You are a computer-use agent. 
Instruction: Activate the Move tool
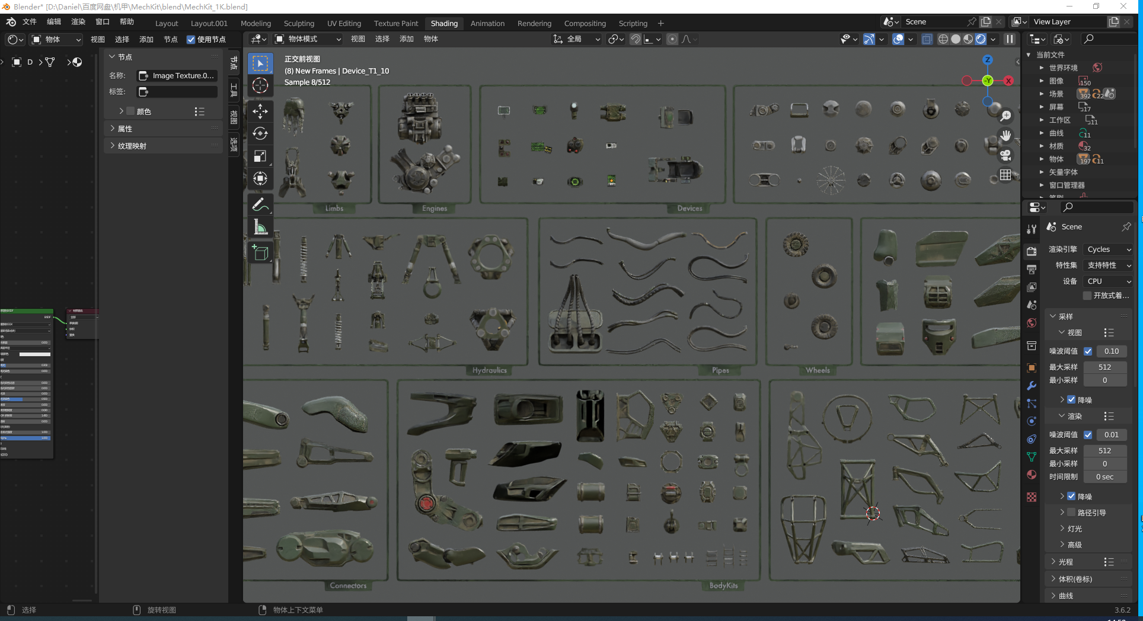click(x=260, y=111)
